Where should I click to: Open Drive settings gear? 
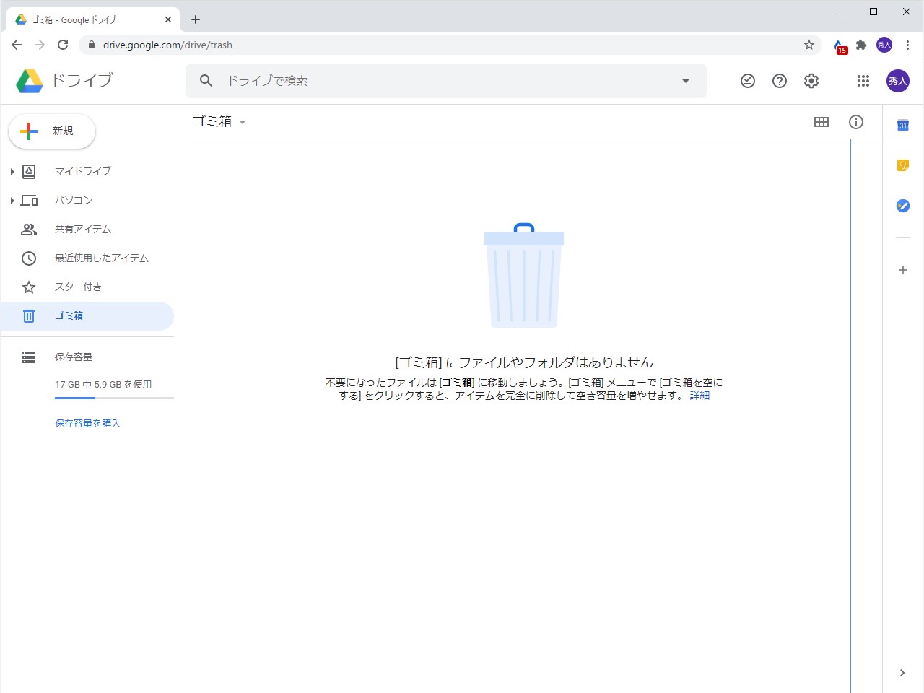click(x=811, y=81)
